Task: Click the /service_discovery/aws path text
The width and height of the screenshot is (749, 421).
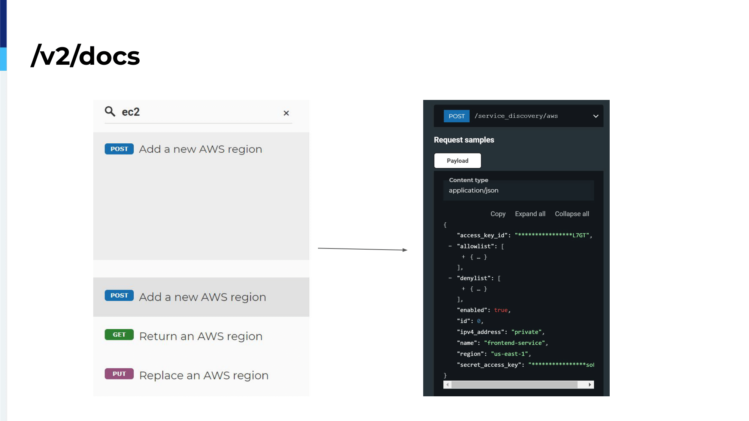Action: [516, 116]
